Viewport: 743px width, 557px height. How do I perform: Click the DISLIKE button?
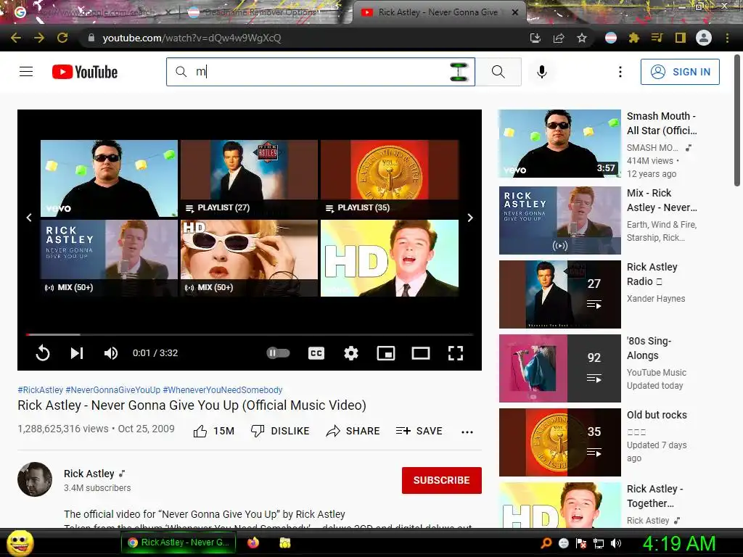279,431
